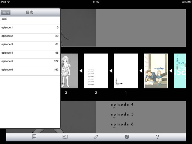Tap the question mark help icon
The width and height of the screenshot is (192, 144).
point(157,137)
